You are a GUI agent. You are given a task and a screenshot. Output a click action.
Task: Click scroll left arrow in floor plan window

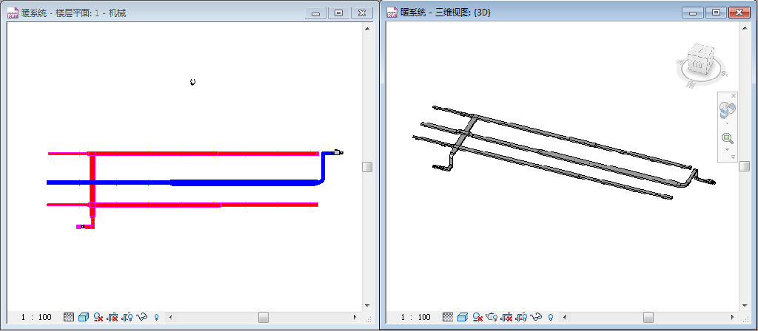[x=171, y=317]
